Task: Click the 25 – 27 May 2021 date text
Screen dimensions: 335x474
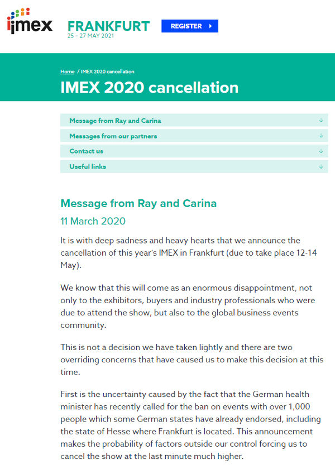Action: tap(90, 36)
